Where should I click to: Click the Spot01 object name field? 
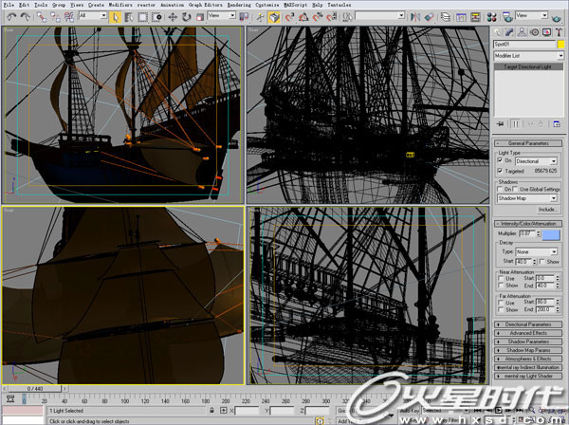[523, 44]
